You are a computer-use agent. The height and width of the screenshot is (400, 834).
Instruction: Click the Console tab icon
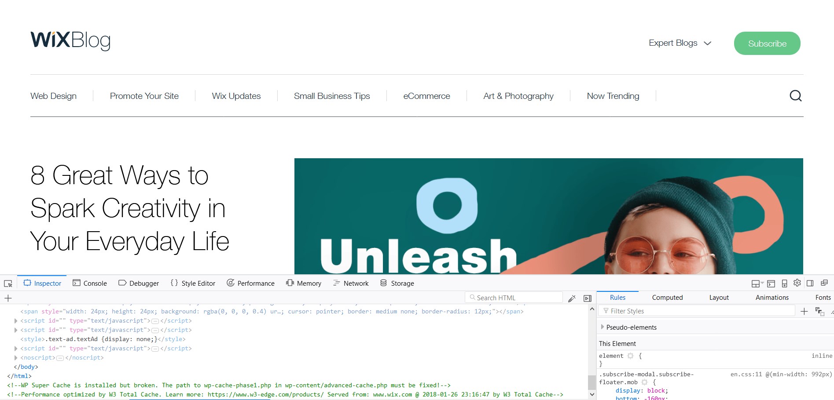[77, 283]
